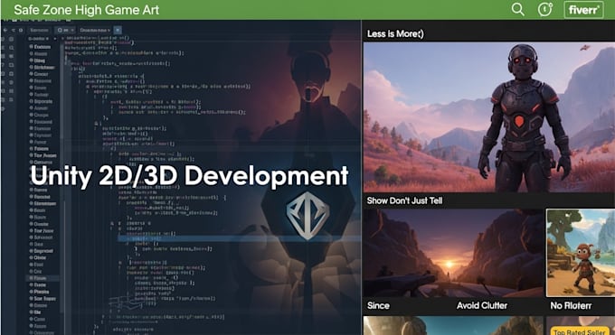Open the canyon sunset thumbnail
Screen dimensions: 615x335
coord(453,253)
